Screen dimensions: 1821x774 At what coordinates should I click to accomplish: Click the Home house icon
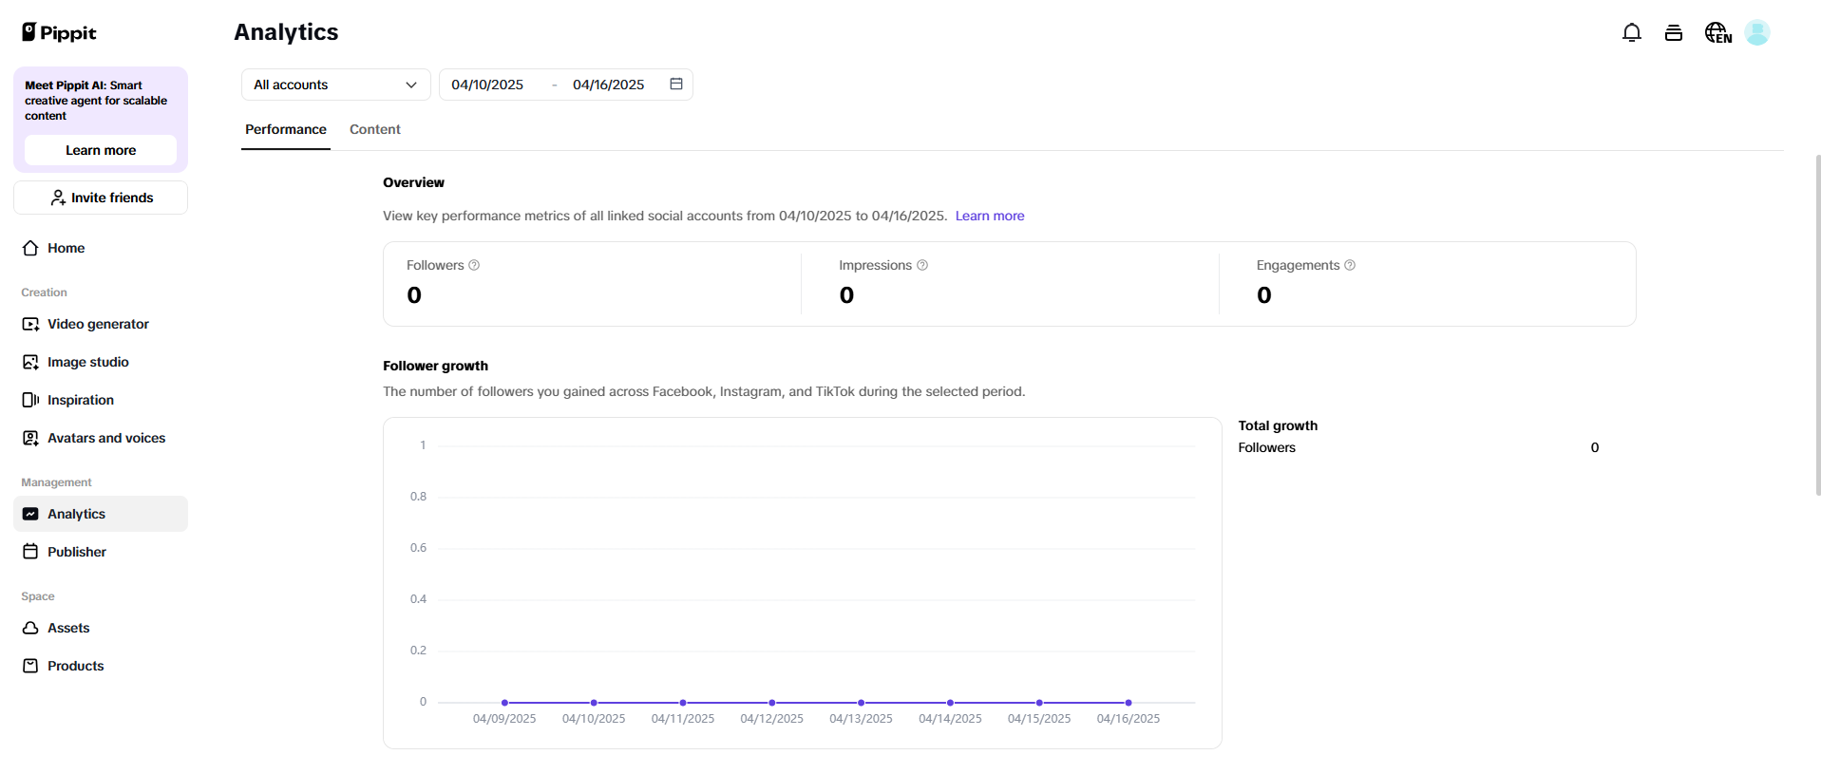coord(30,248)
